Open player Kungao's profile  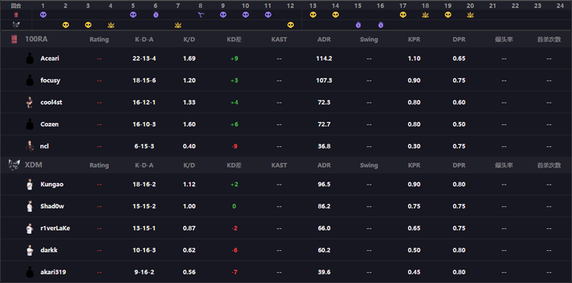click(x=51, y=184)
